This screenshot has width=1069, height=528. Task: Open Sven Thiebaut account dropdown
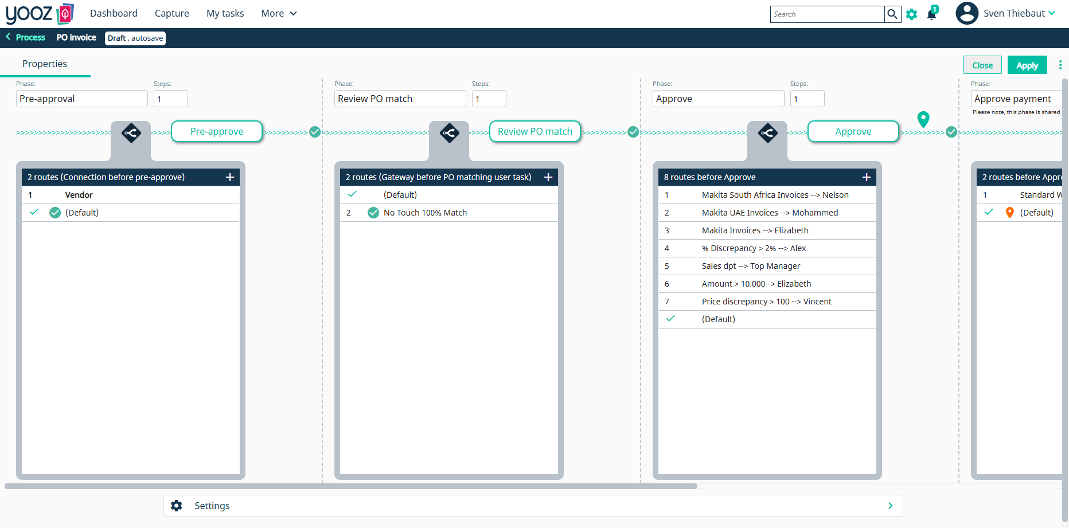coord(1019,13)
